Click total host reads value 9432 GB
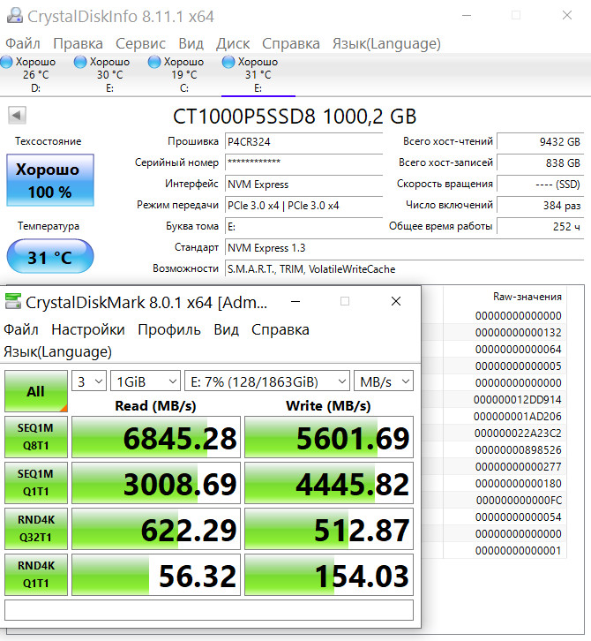The width and height of the screenshot is (591, 641). click(x=540, y=141)
